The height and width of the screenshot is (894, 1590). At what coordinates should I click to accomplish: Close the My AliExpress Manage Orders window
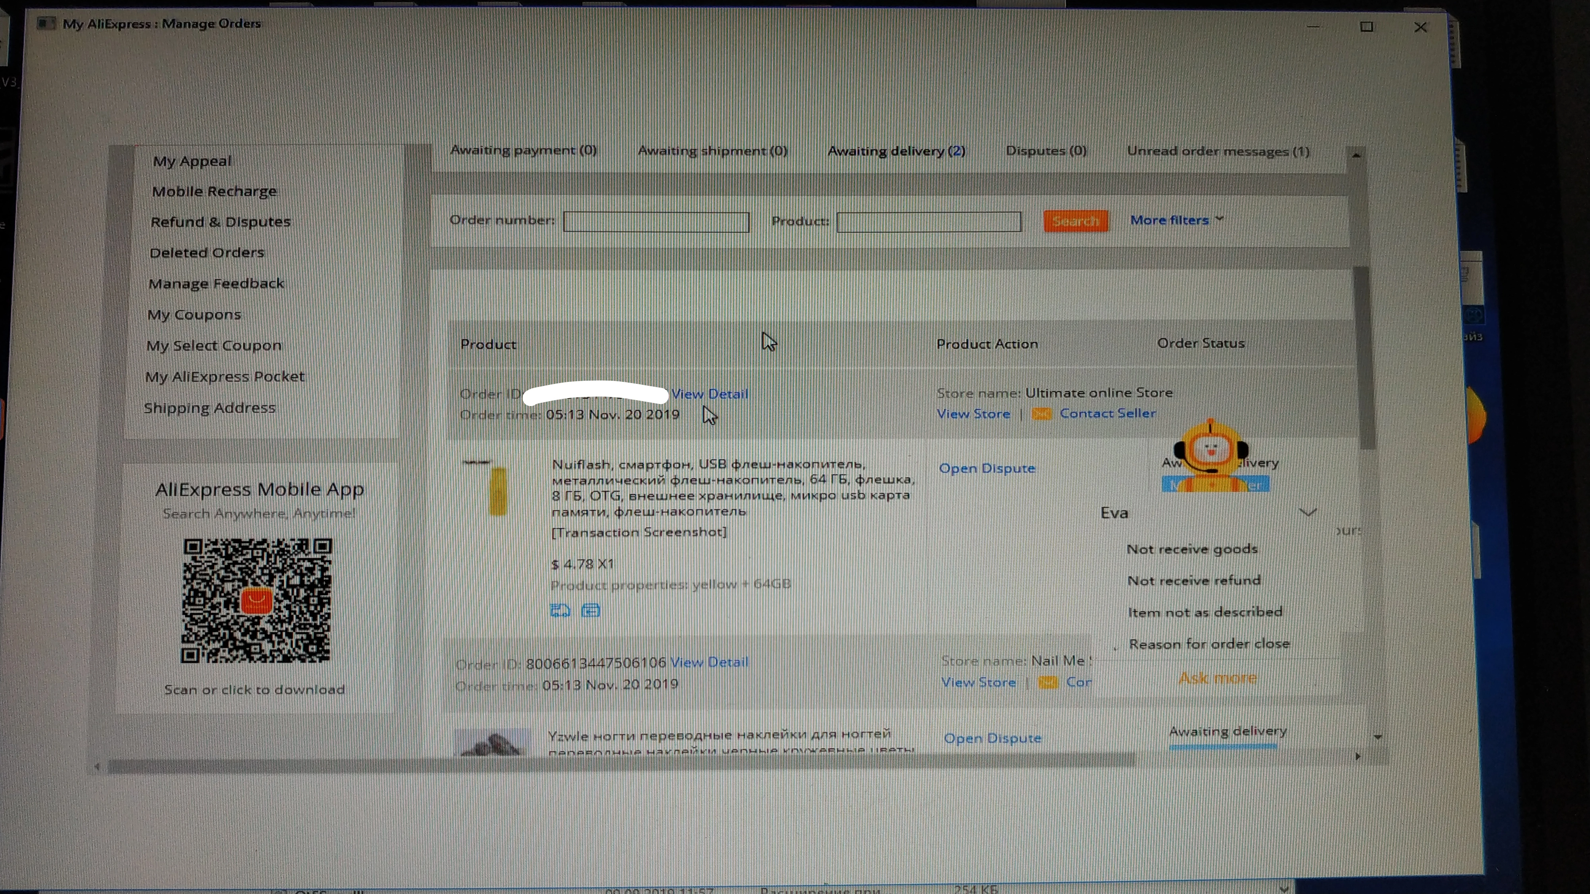(1420, 27)
